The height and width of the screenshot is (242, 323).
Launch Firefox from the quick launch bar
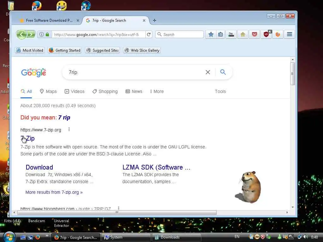[38, 237]
